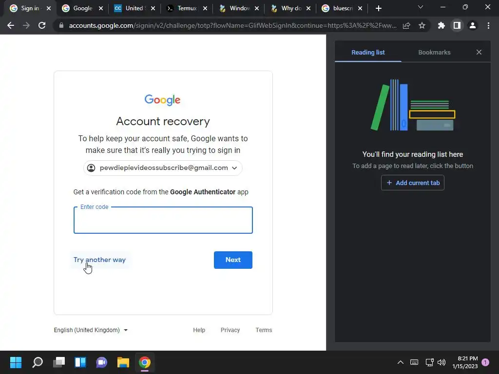Bookmark this tab with the star icon
499x374 pixels.
(422, 25)
